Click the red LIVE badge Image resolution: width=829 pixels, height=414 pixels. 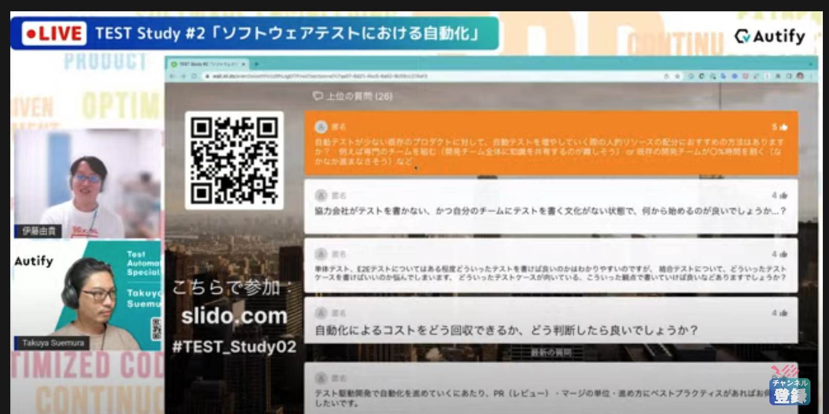[x=54, y=34]
